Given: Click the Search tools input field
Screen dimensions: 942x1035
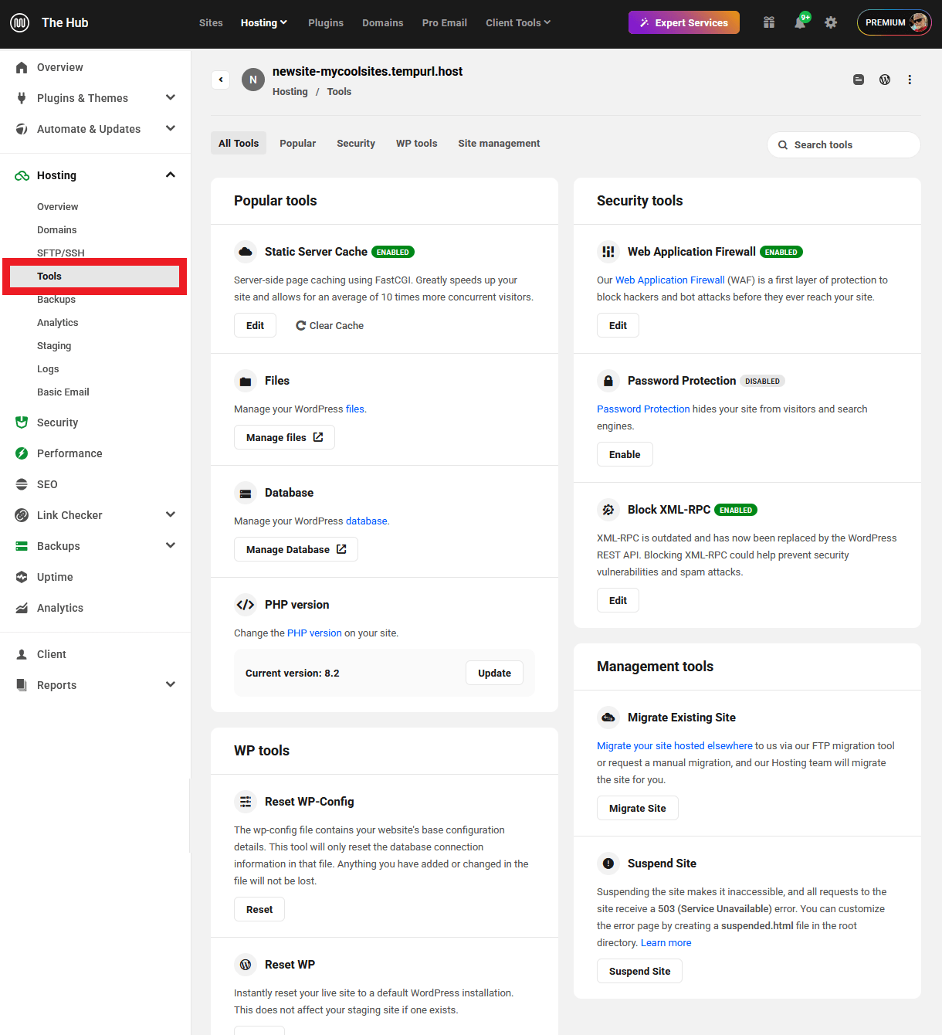Looking at the screenshot, I should pos(843,144).
